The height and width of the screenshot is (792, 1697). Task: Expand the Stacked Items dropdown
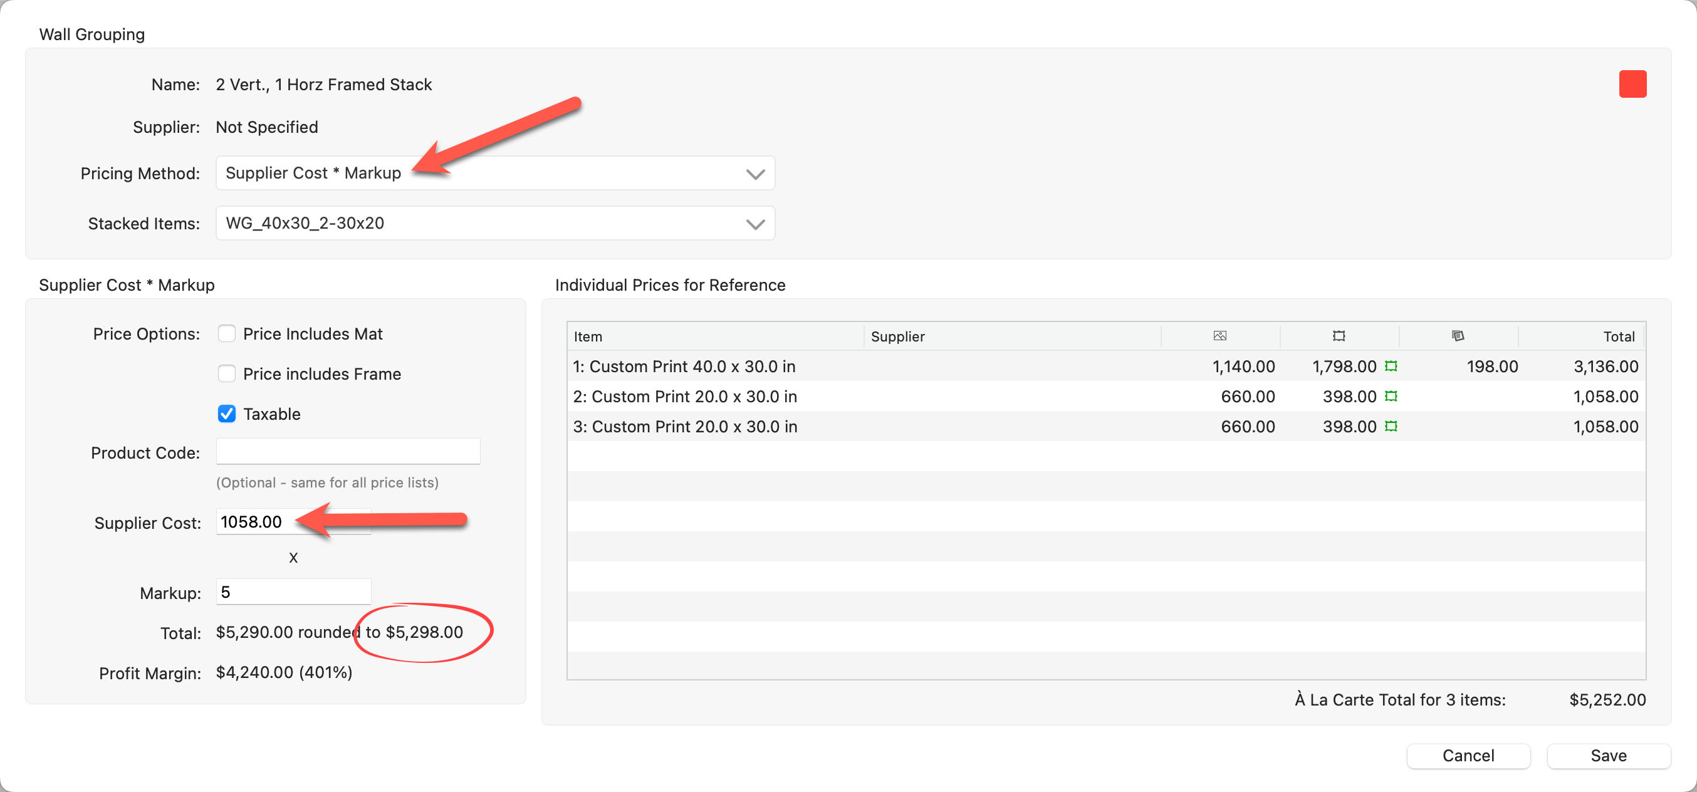(494, 223)
